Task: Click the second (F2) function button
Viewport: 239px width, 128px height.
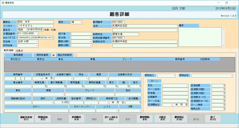Action: click(x=43, y=118)
